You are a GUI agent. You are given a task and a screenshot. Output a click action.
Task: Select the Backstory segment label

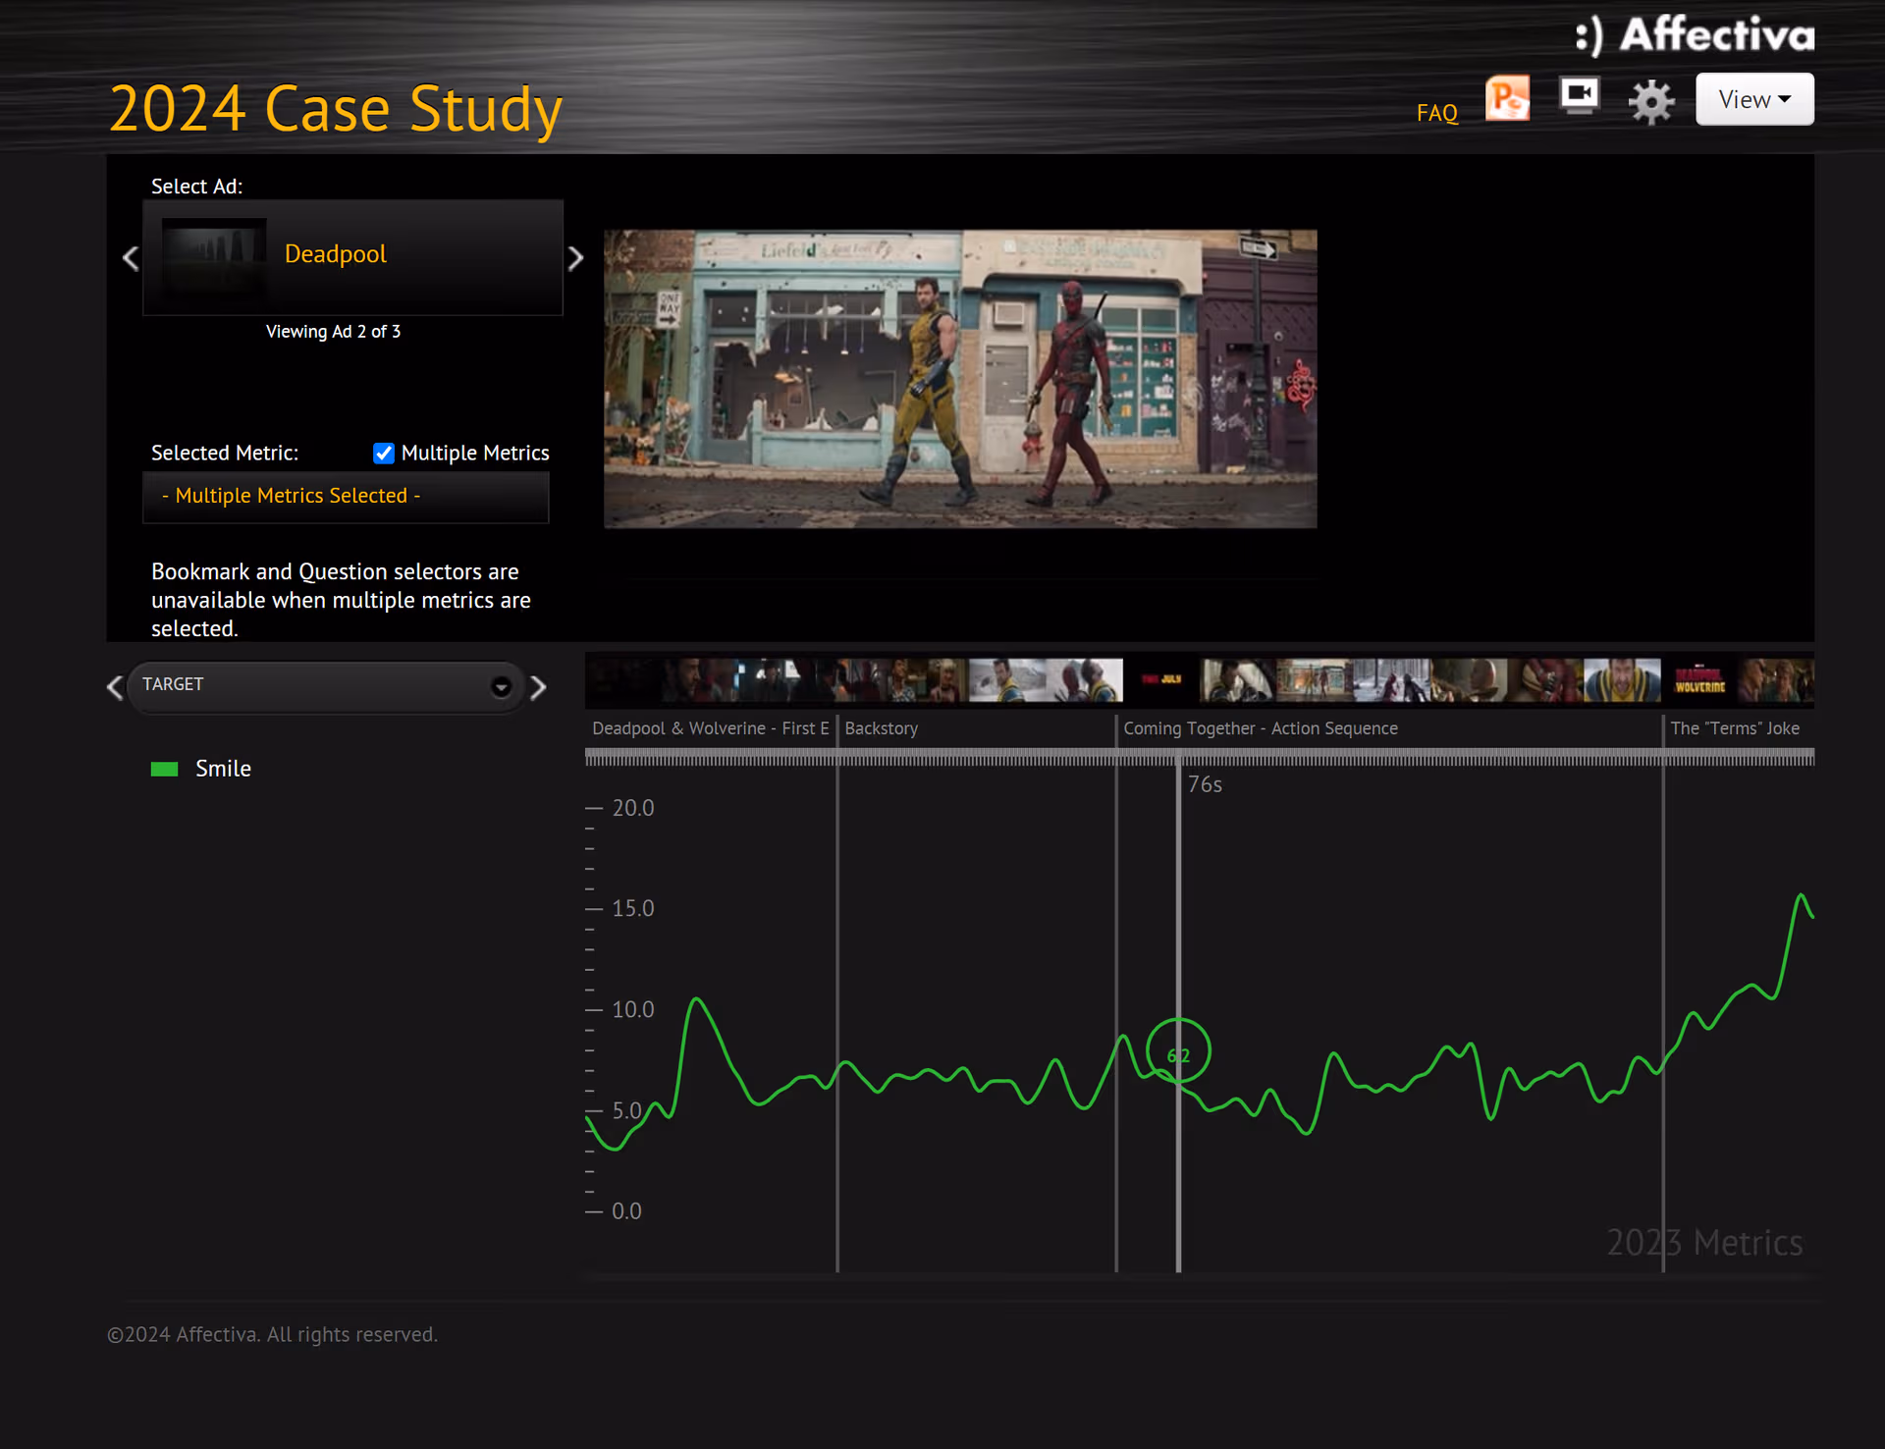[x=881, y=728]
